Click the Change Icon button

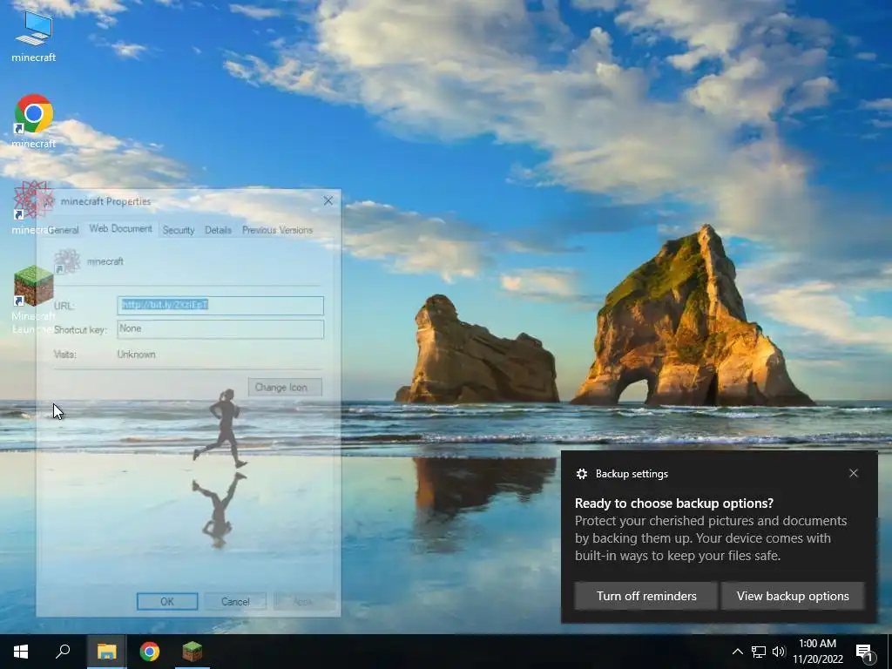coord(285,388)
